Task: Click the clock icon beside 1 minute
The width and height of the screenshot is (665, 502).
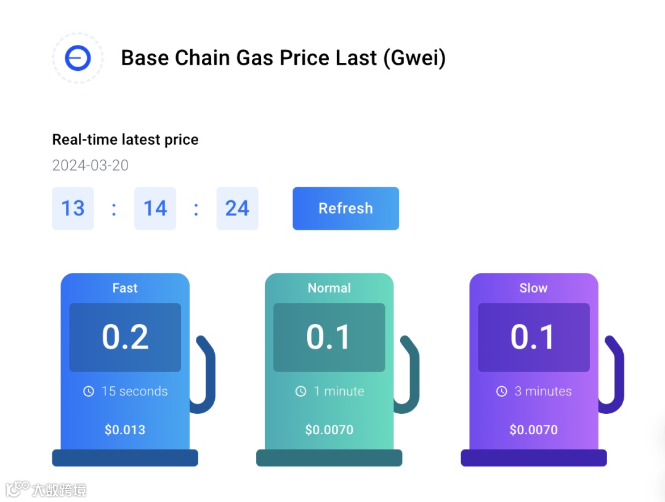Action: [x=300, y=391]
